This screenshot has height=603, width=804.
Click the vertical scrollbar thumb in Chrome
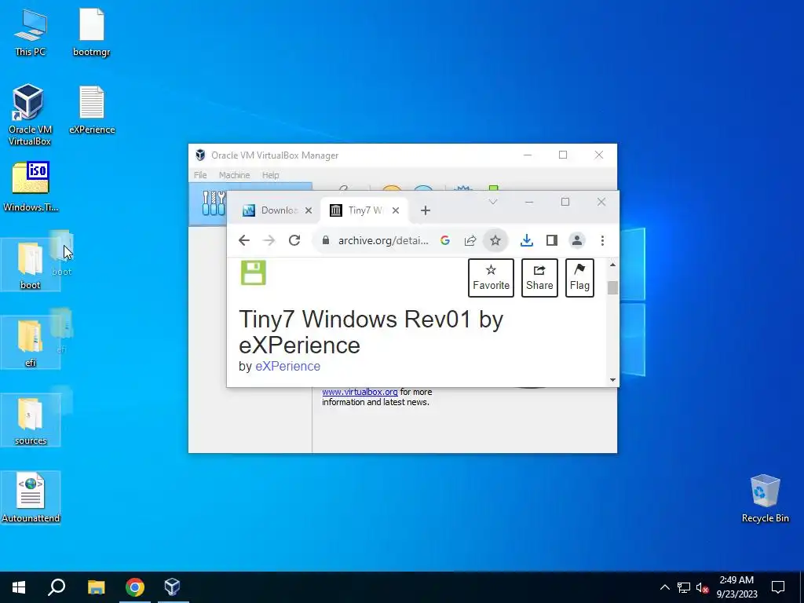pos(612,287)
